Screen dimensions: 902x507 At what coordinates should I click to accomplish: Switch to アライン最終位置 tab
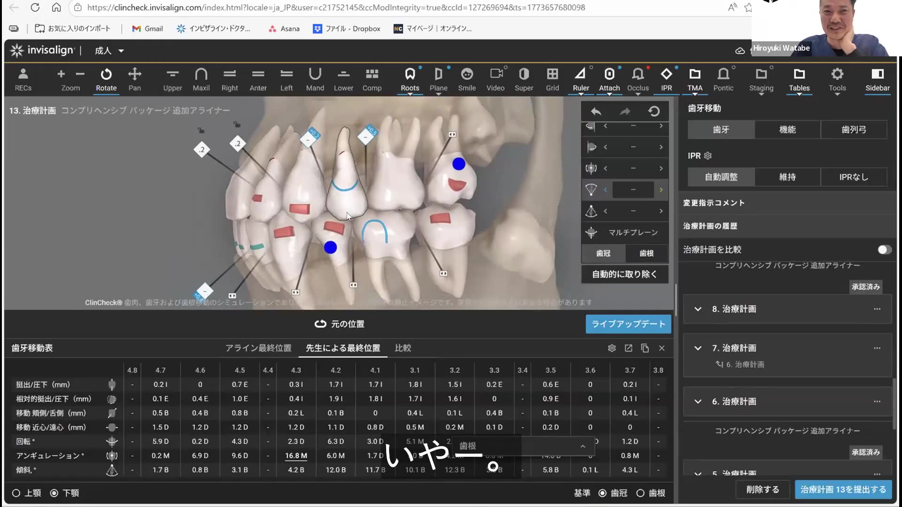(258, 348)
